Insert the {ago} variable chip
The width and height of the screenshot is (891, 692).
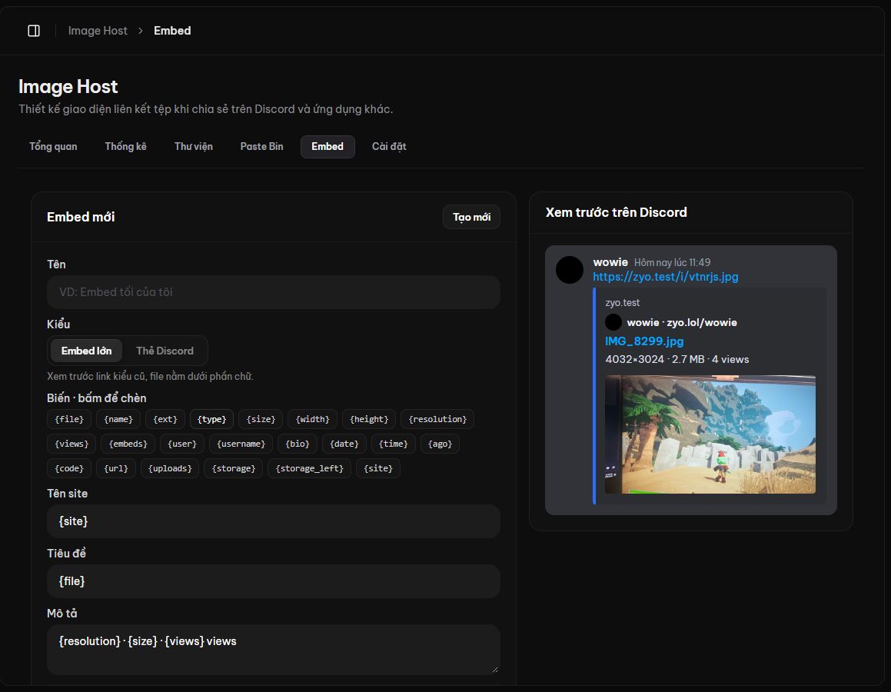[440, 444]
